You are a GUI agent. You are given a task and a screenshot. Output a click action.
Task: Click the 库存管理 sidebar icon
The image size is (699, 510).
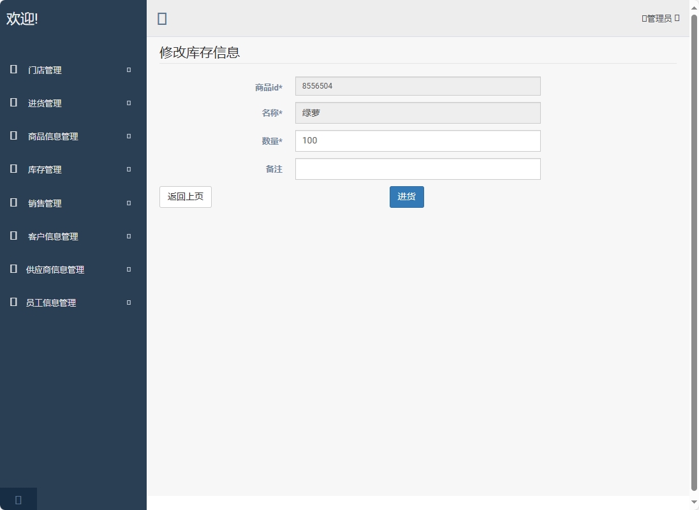click(13, 169)
